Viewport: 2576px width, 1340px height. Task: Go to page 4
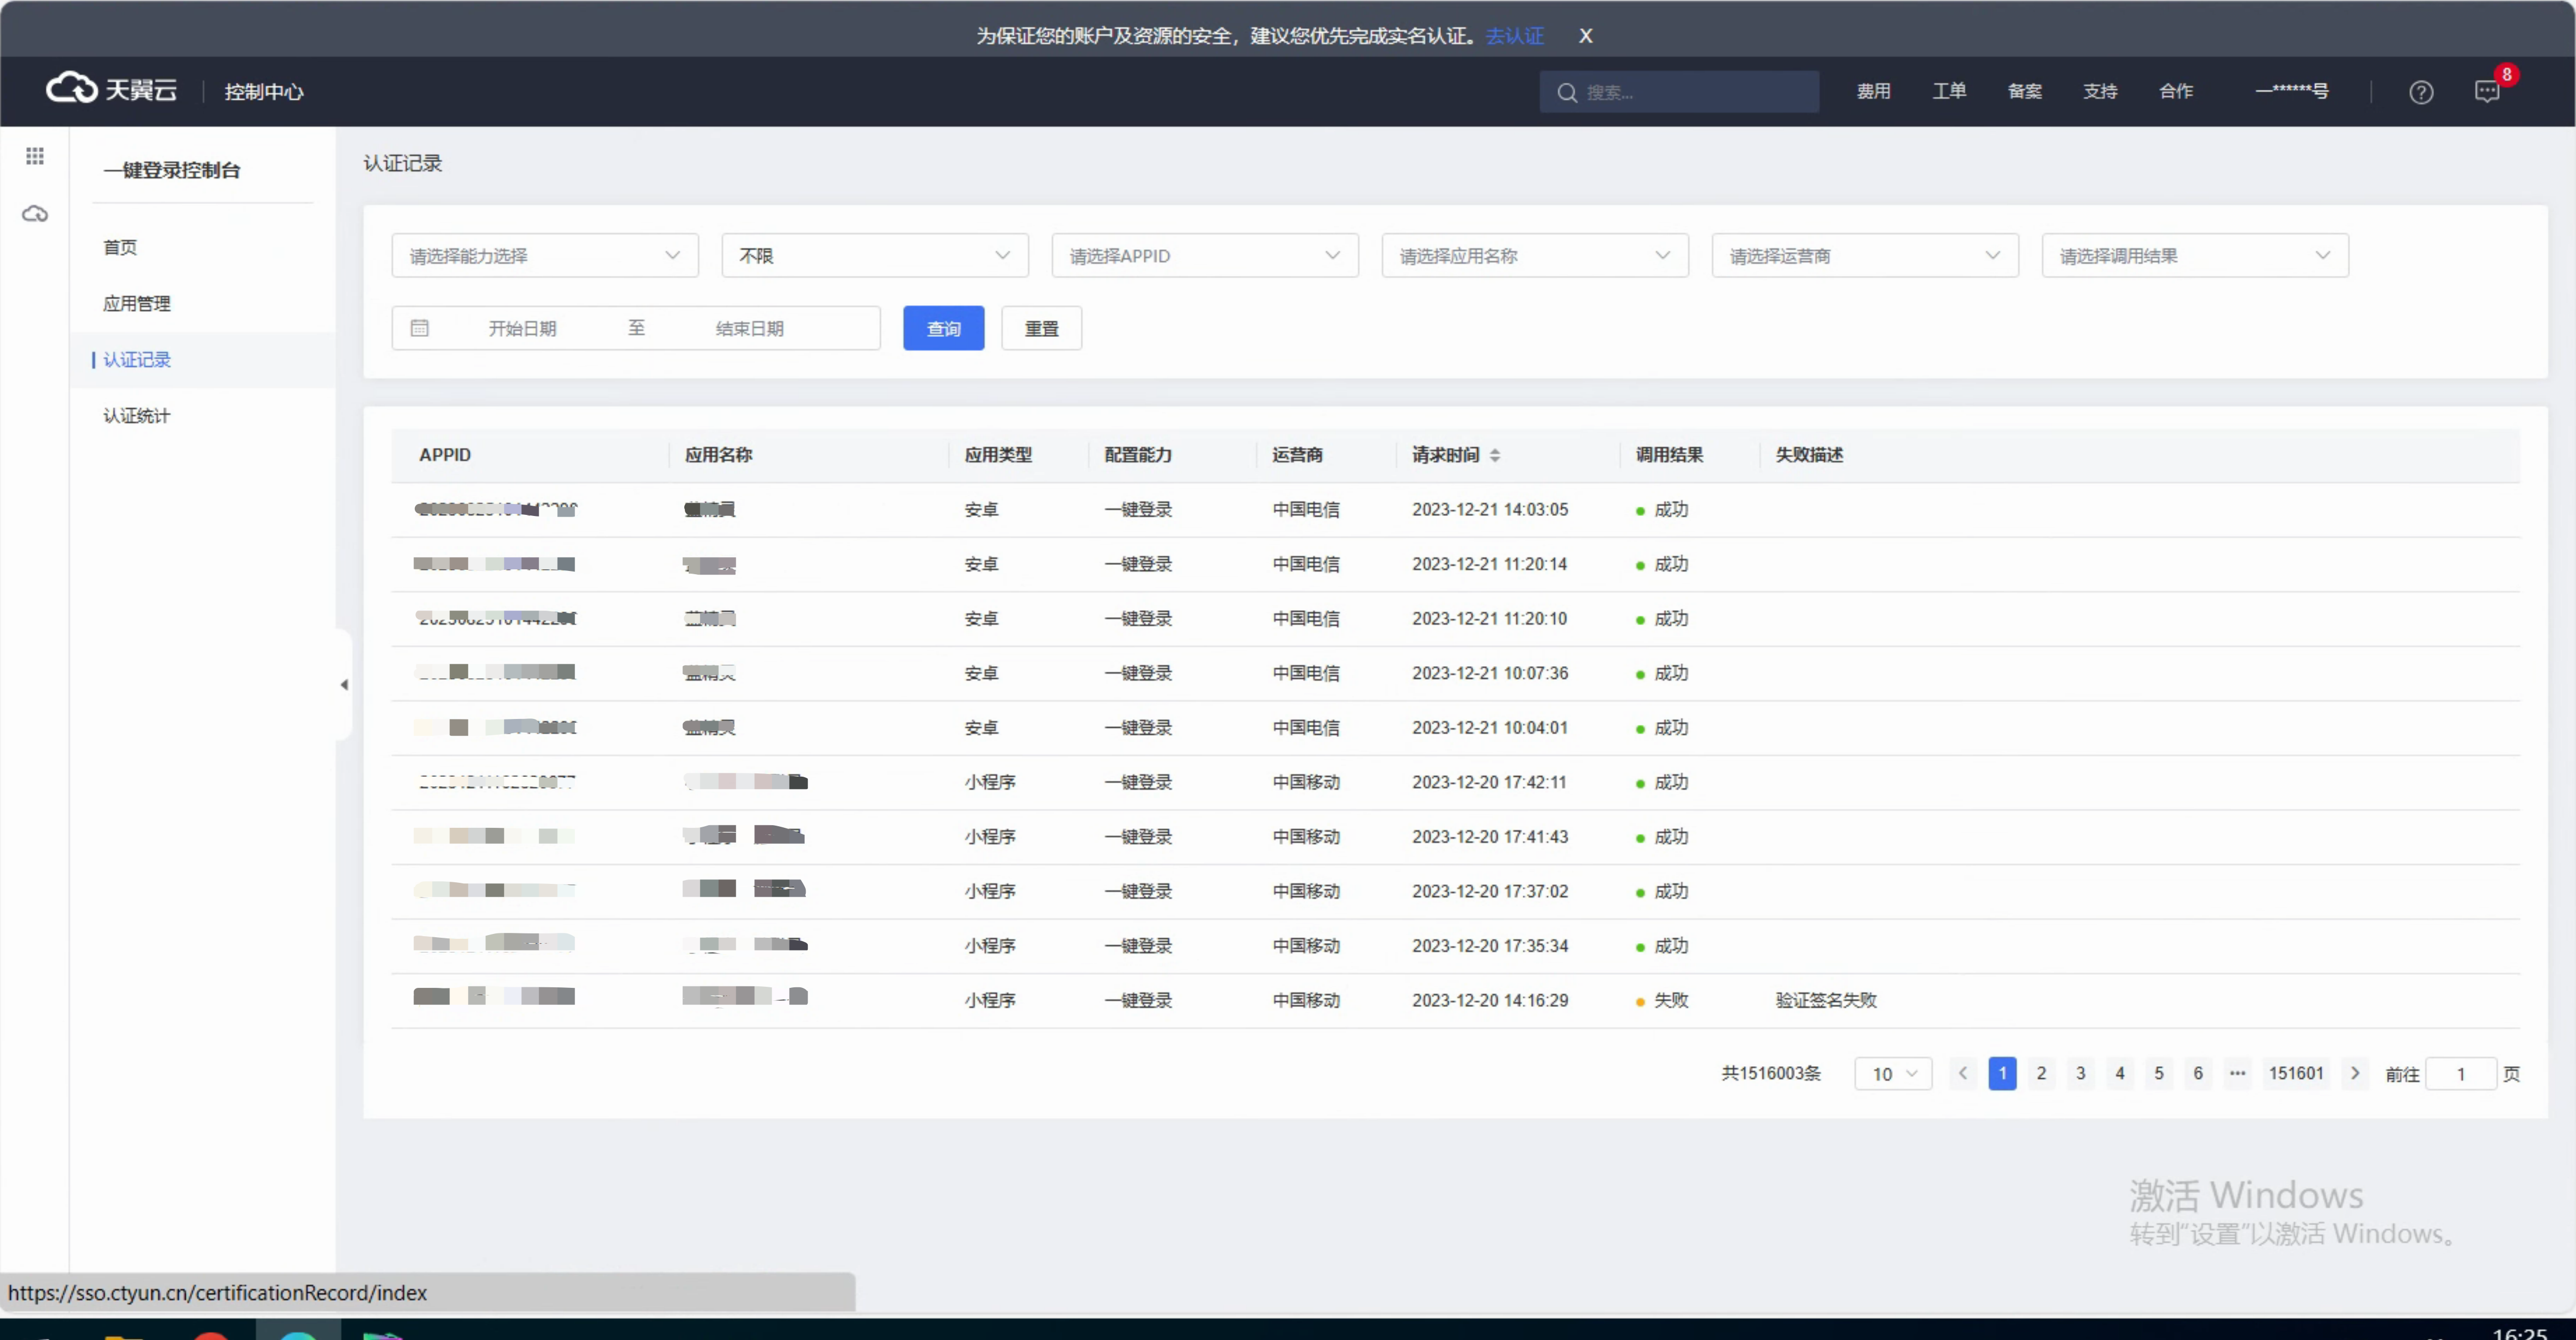tap(2119, 1073)
